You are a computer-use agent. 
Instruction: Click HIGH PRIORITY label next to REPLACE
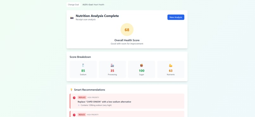click(93, 97)
